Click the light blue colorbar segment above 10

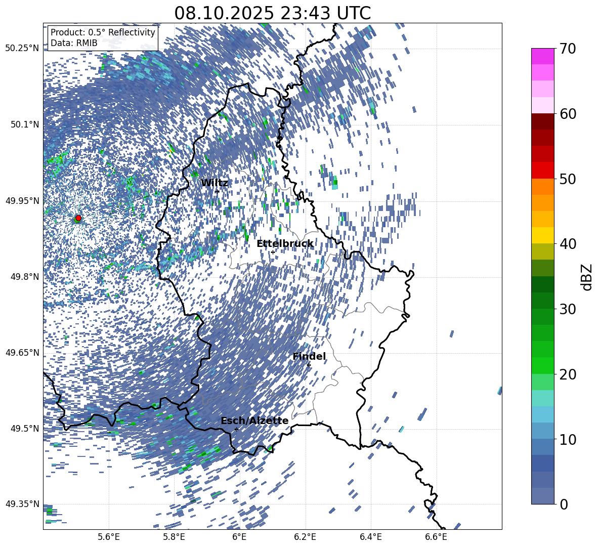[542, 414]
